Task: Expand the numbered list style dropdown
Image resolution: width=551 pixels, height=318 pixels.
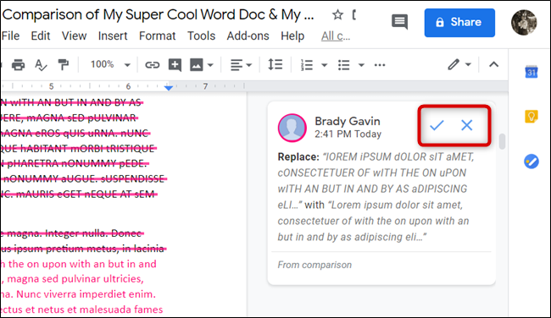Action: coord(325,65)
